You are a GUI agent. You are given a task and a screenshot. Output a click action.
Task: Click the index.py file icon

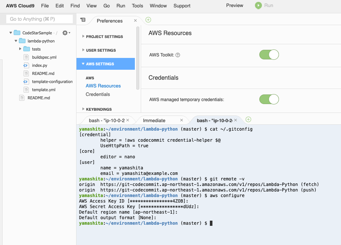pos(26,65)
